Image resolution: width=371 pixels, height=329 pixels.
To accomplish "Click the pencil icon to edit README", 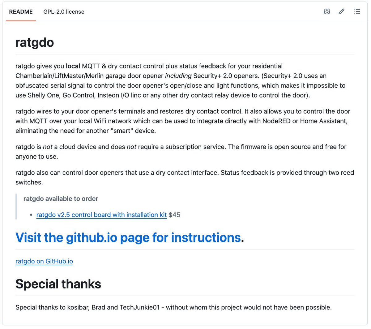I will coord(342,12).
